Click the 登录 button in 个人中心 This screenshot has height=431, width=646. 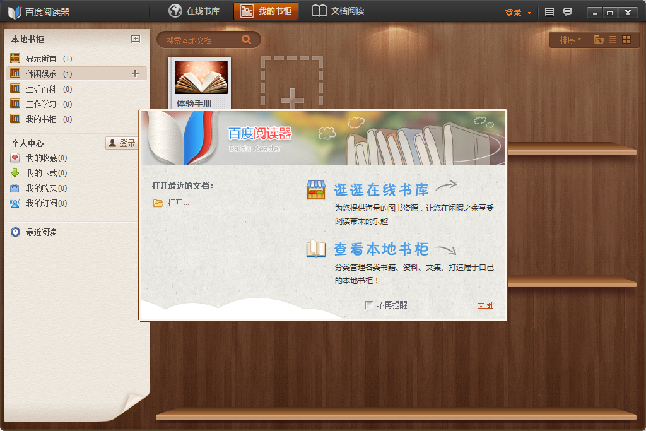click(122, 143)
